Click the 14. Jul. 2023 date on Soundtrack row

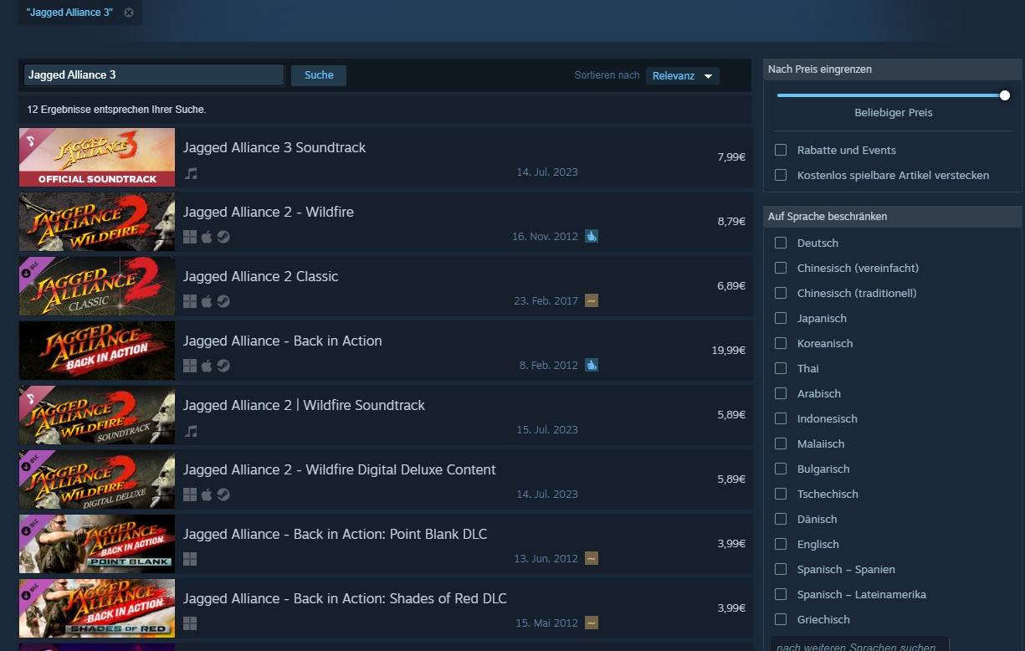tap(547, 172)
